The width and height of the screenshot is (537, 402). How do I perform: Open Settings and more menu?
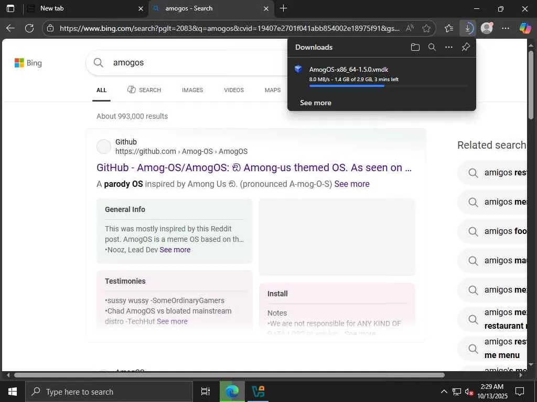[506, 28]
